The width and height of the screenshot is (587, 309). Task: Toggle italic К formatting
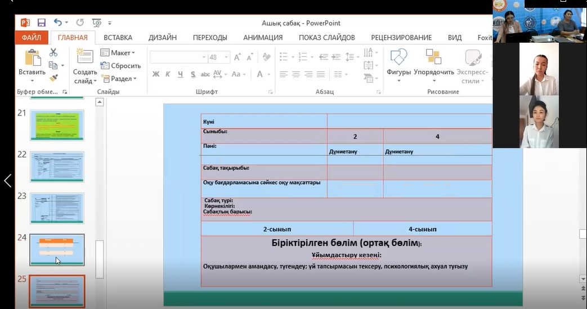pyautogui.click(x=168, y=74)
